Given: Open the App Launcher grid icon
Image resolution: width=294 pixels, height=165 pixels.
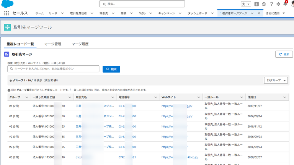Looking at the screenshot, I should point(7,13).
